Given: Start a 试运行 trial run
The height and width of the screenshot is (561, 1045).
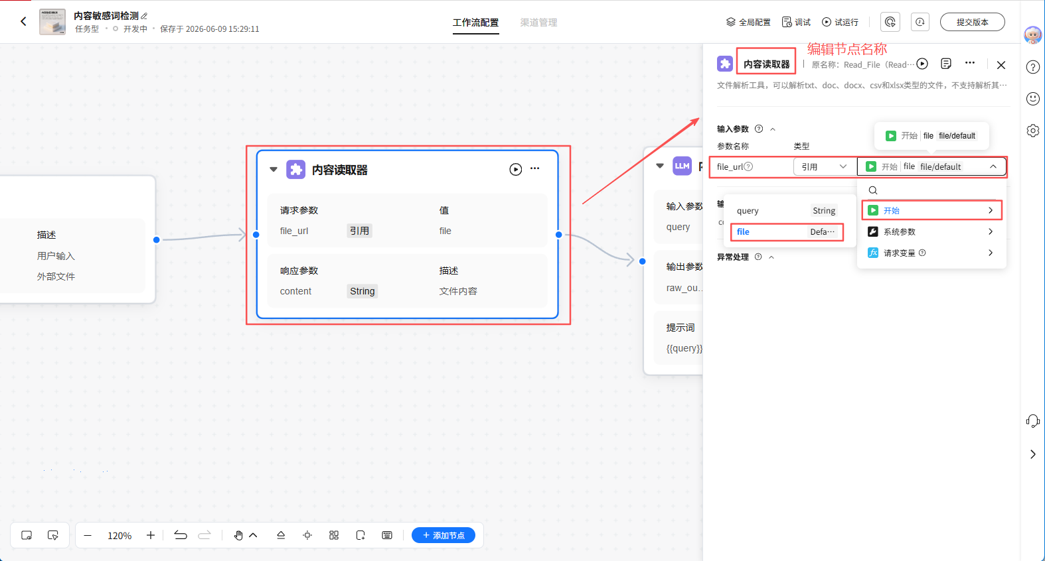Looking at the screenshot, I should [x=840, y=22].
